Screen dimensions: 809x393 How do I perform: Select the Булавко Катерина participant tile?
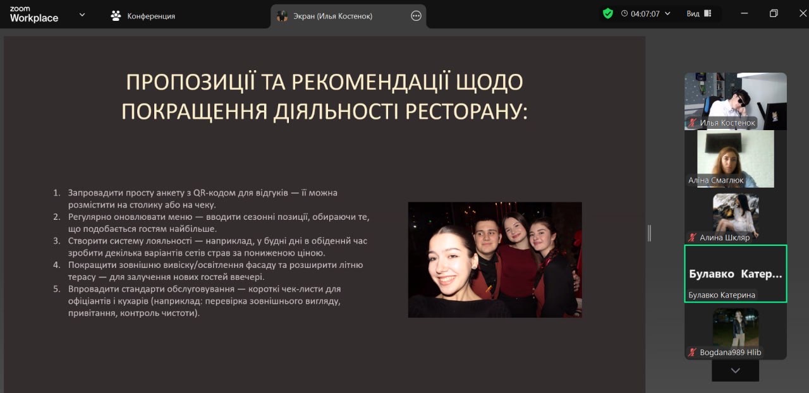(x=736, y=274)
